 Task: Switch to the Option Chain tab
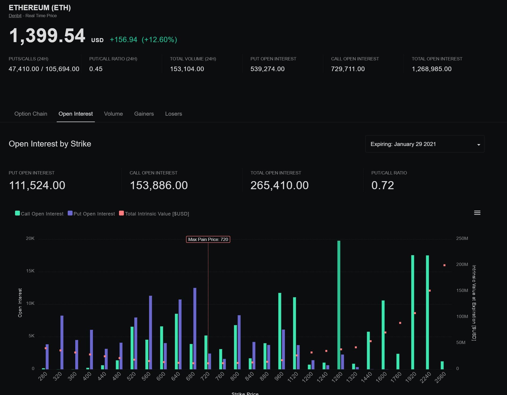click(x=31, y=114)
